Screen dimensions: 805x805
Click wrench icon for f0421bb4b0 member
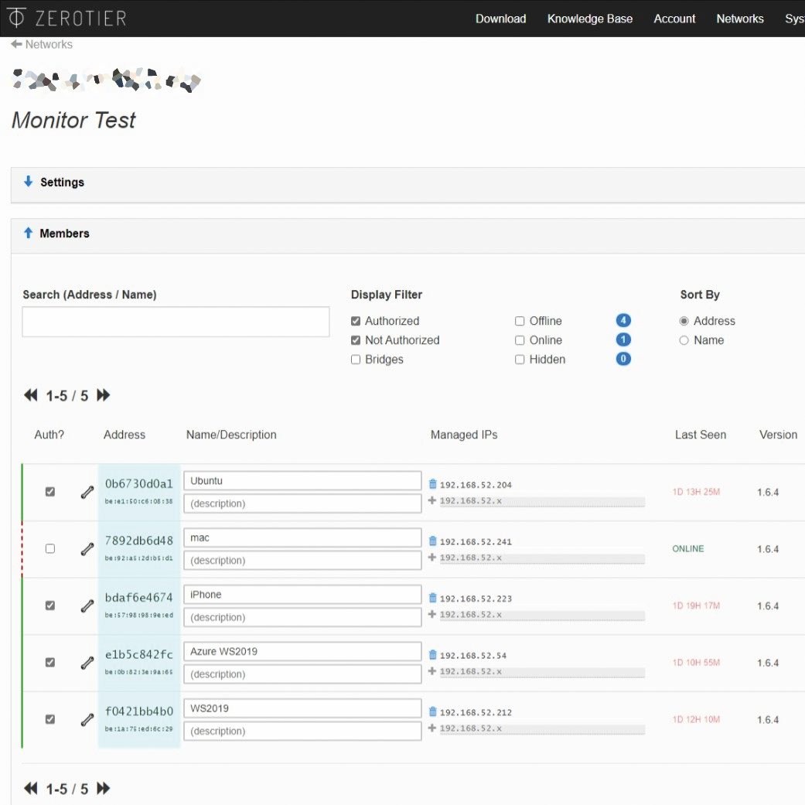click(87, 720)
